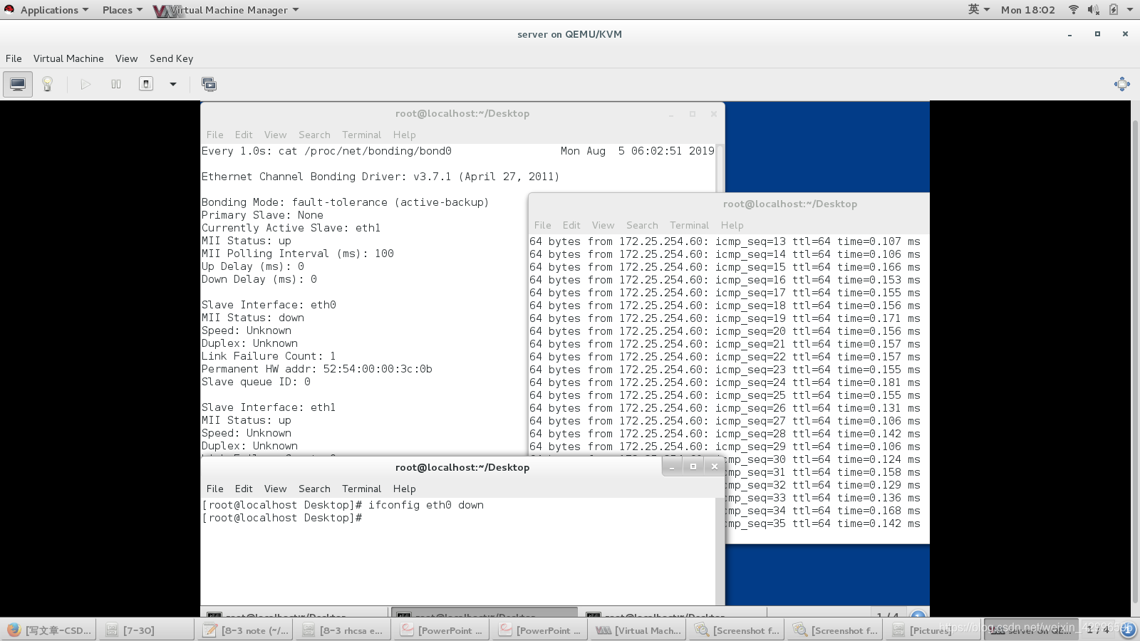Open Virtual Machine Manager app menu
Viewport: 1140px width, 641px height.
pyautogui.click(x=227, y=10)
